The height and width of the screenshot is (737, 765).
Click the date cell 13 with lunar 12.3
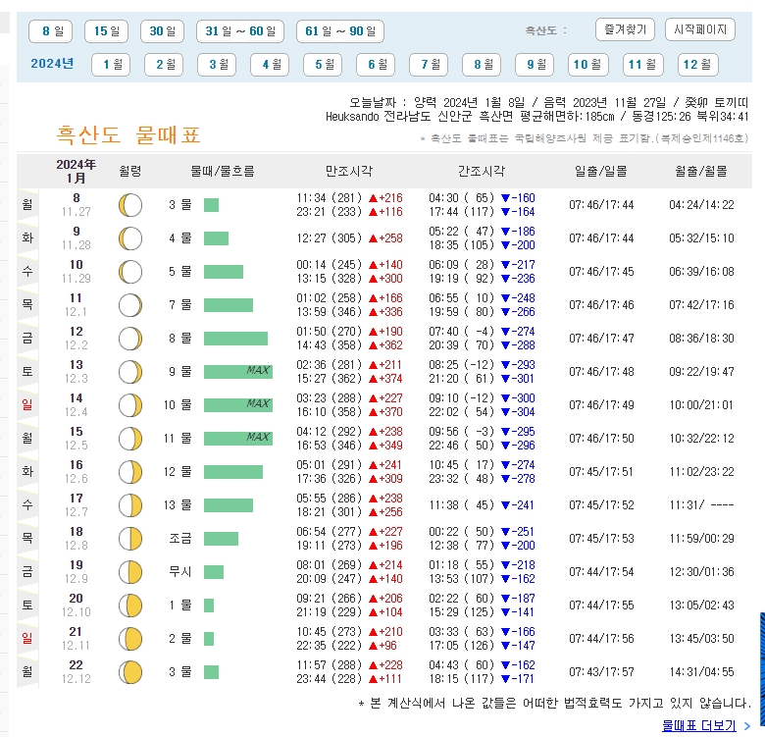76,371
